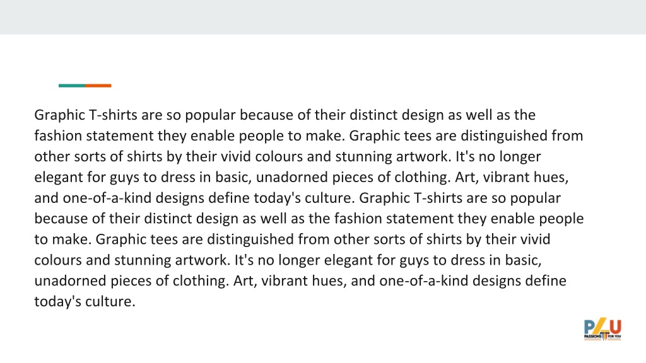Click the red letter U in logo
Viewport: 646px width, 363px height.
pos(616,327)
